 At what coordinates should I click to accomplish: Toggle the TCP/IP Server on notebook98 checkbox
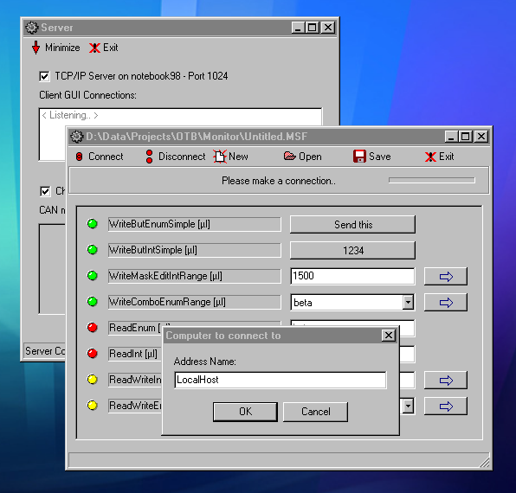point(44,77)
